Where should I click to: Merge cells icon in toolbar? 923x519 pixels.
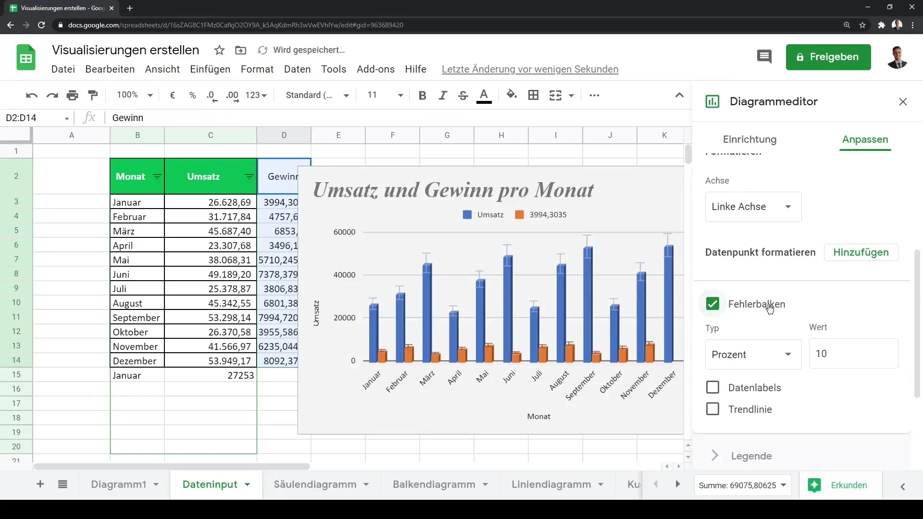tap(555, 95)
